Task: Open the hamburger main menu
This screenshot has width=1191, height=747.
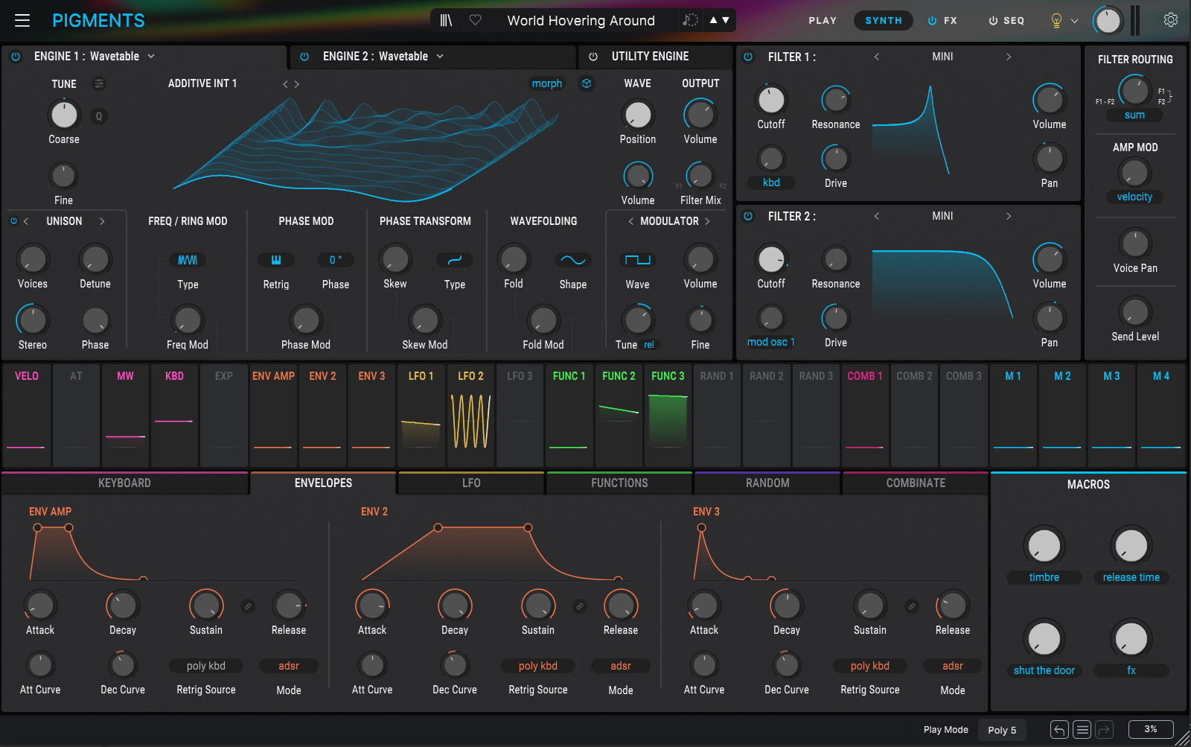Action: point(22,20)
